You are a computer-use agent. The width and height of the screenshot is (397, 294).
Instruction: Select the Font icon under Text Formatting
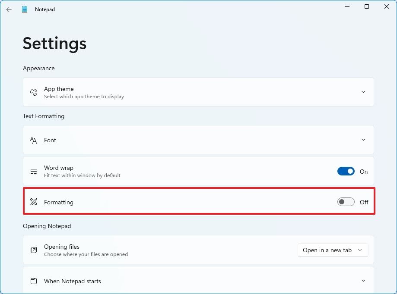34,140
